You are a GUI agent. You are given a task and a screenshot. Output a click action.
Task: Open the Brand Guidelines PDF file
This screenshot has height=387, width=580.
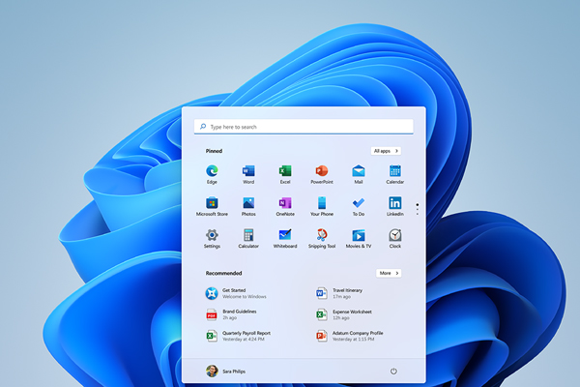click(231, 314)
